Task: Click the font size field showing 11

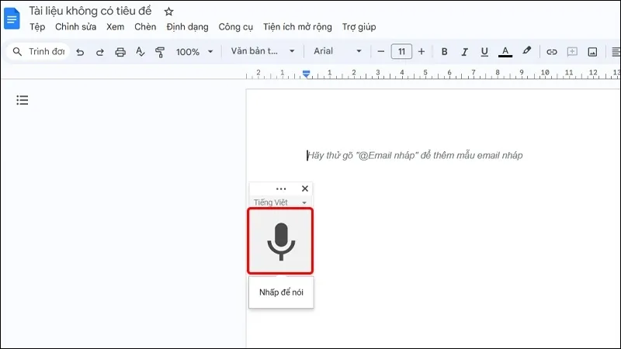Action: pyautogui.click(x=401, y=52)
